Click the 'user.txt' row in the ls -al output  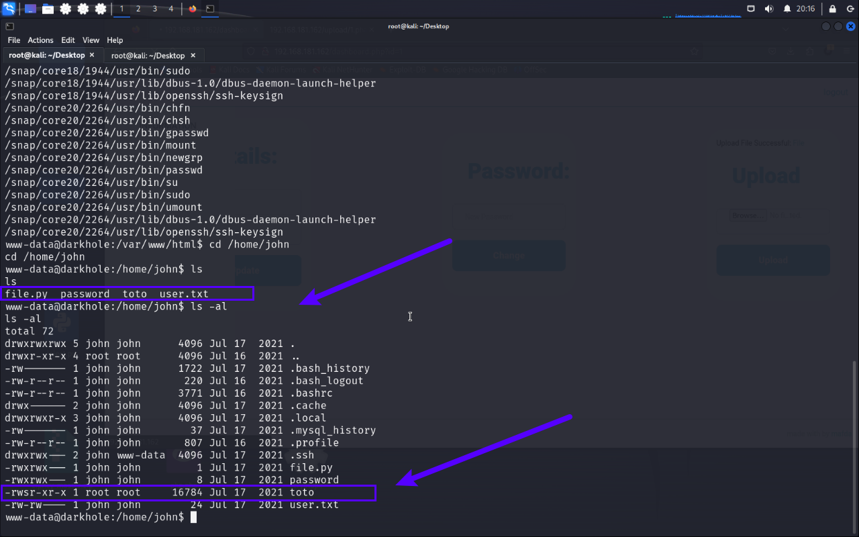[172, 505]
